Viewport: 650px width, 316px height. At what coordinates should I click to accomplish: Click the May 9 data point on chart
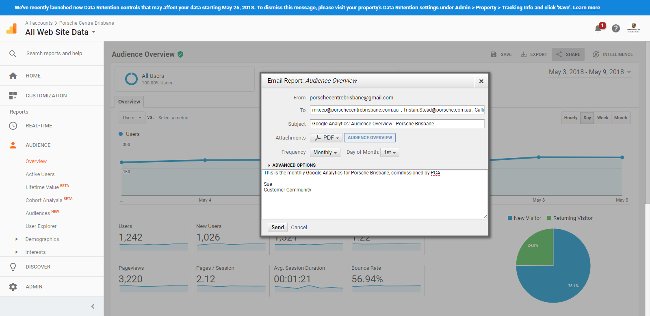622,157
